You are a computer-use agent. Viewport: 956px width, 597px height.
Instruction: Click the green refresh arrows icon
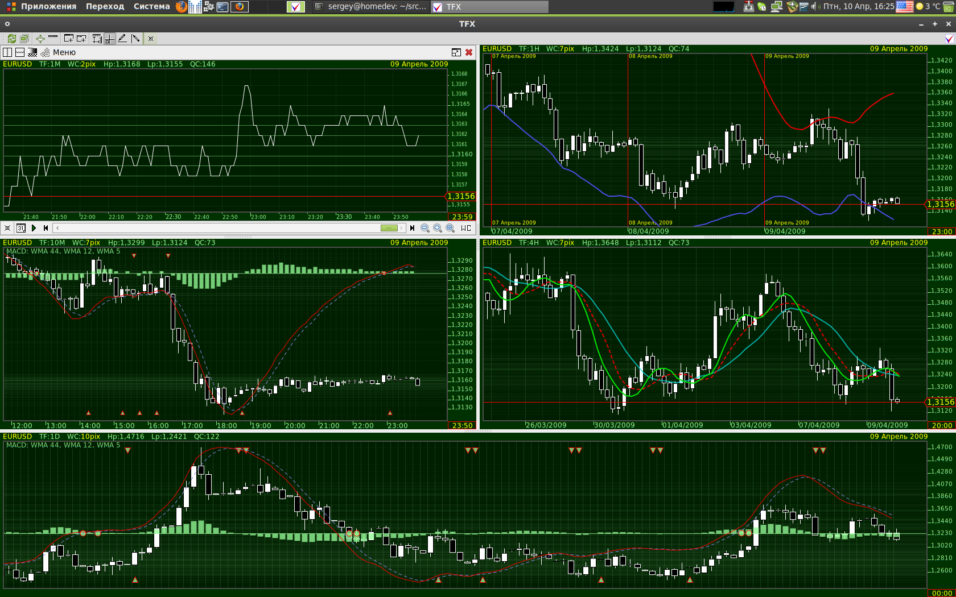click(x=11, y=39)
